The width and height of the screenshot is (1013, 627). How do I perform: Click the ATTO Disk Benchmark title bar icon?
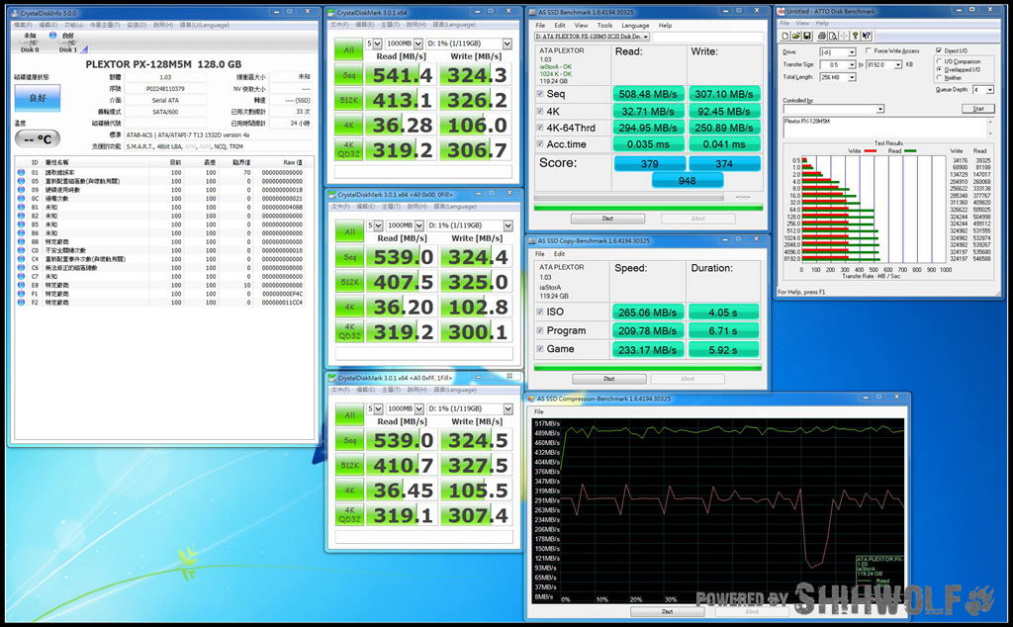(x=782, y=11)
